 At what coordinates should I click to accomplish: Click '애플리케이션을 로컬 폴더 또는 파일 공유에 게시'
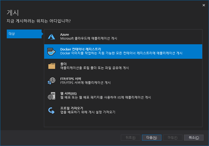95,68
